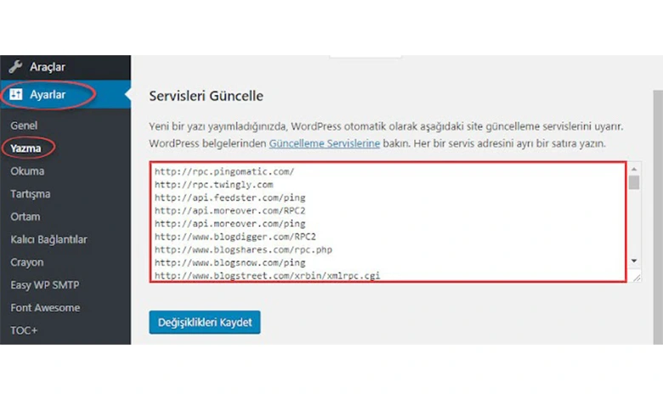Open the TOC+ settings entry

(25, 331)
